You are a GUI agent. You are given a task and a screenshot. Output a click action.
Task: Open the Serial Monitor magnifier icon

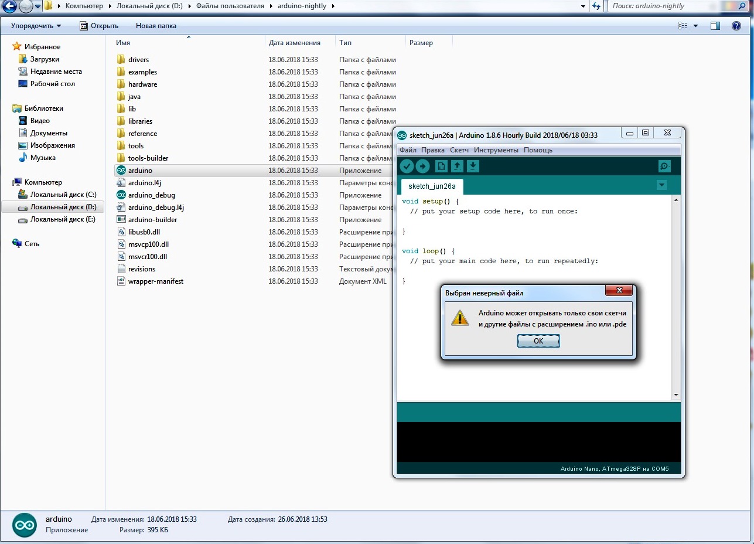664,166
